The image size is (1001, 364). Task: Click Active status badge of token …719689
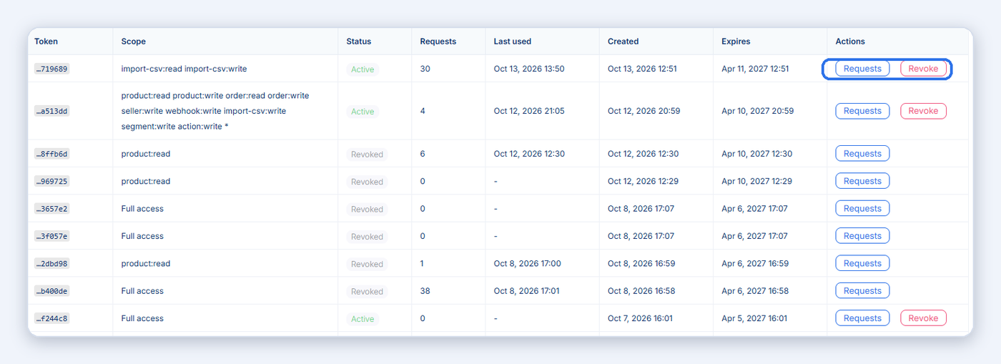coord(363,69)
